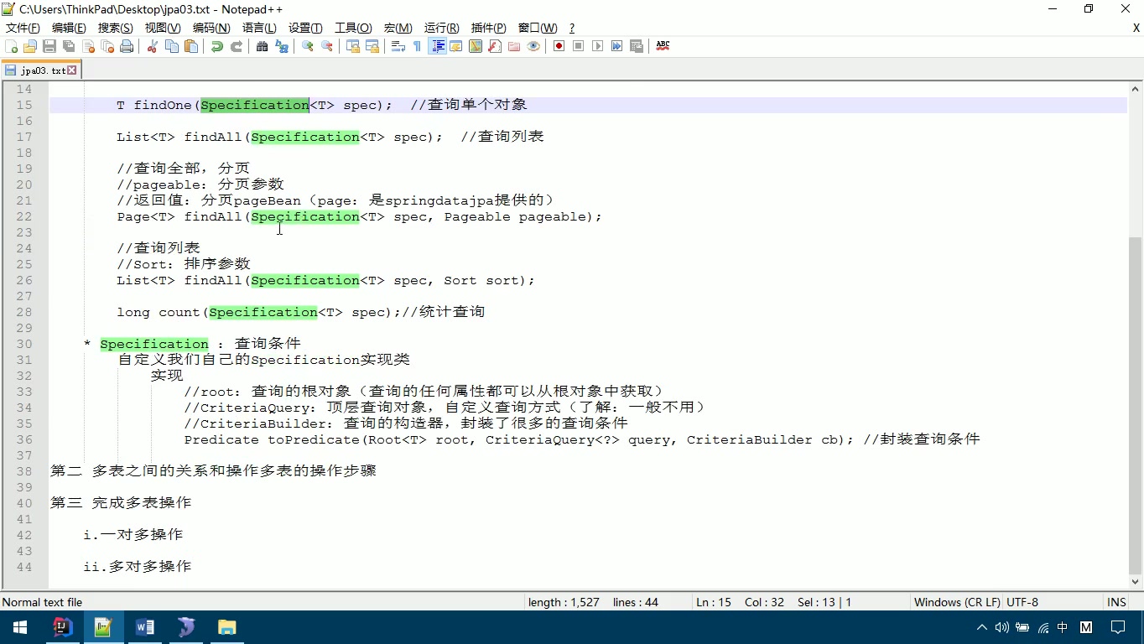The width and height of the screenshot is (1144, 644).
Task: Open Folder as Workspace toolbar icon
Action: (514, 46)
